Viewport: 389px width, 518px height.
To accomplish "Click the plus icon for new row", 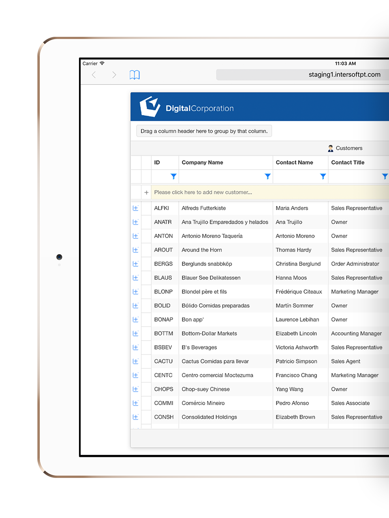I will tap(146, 193).
